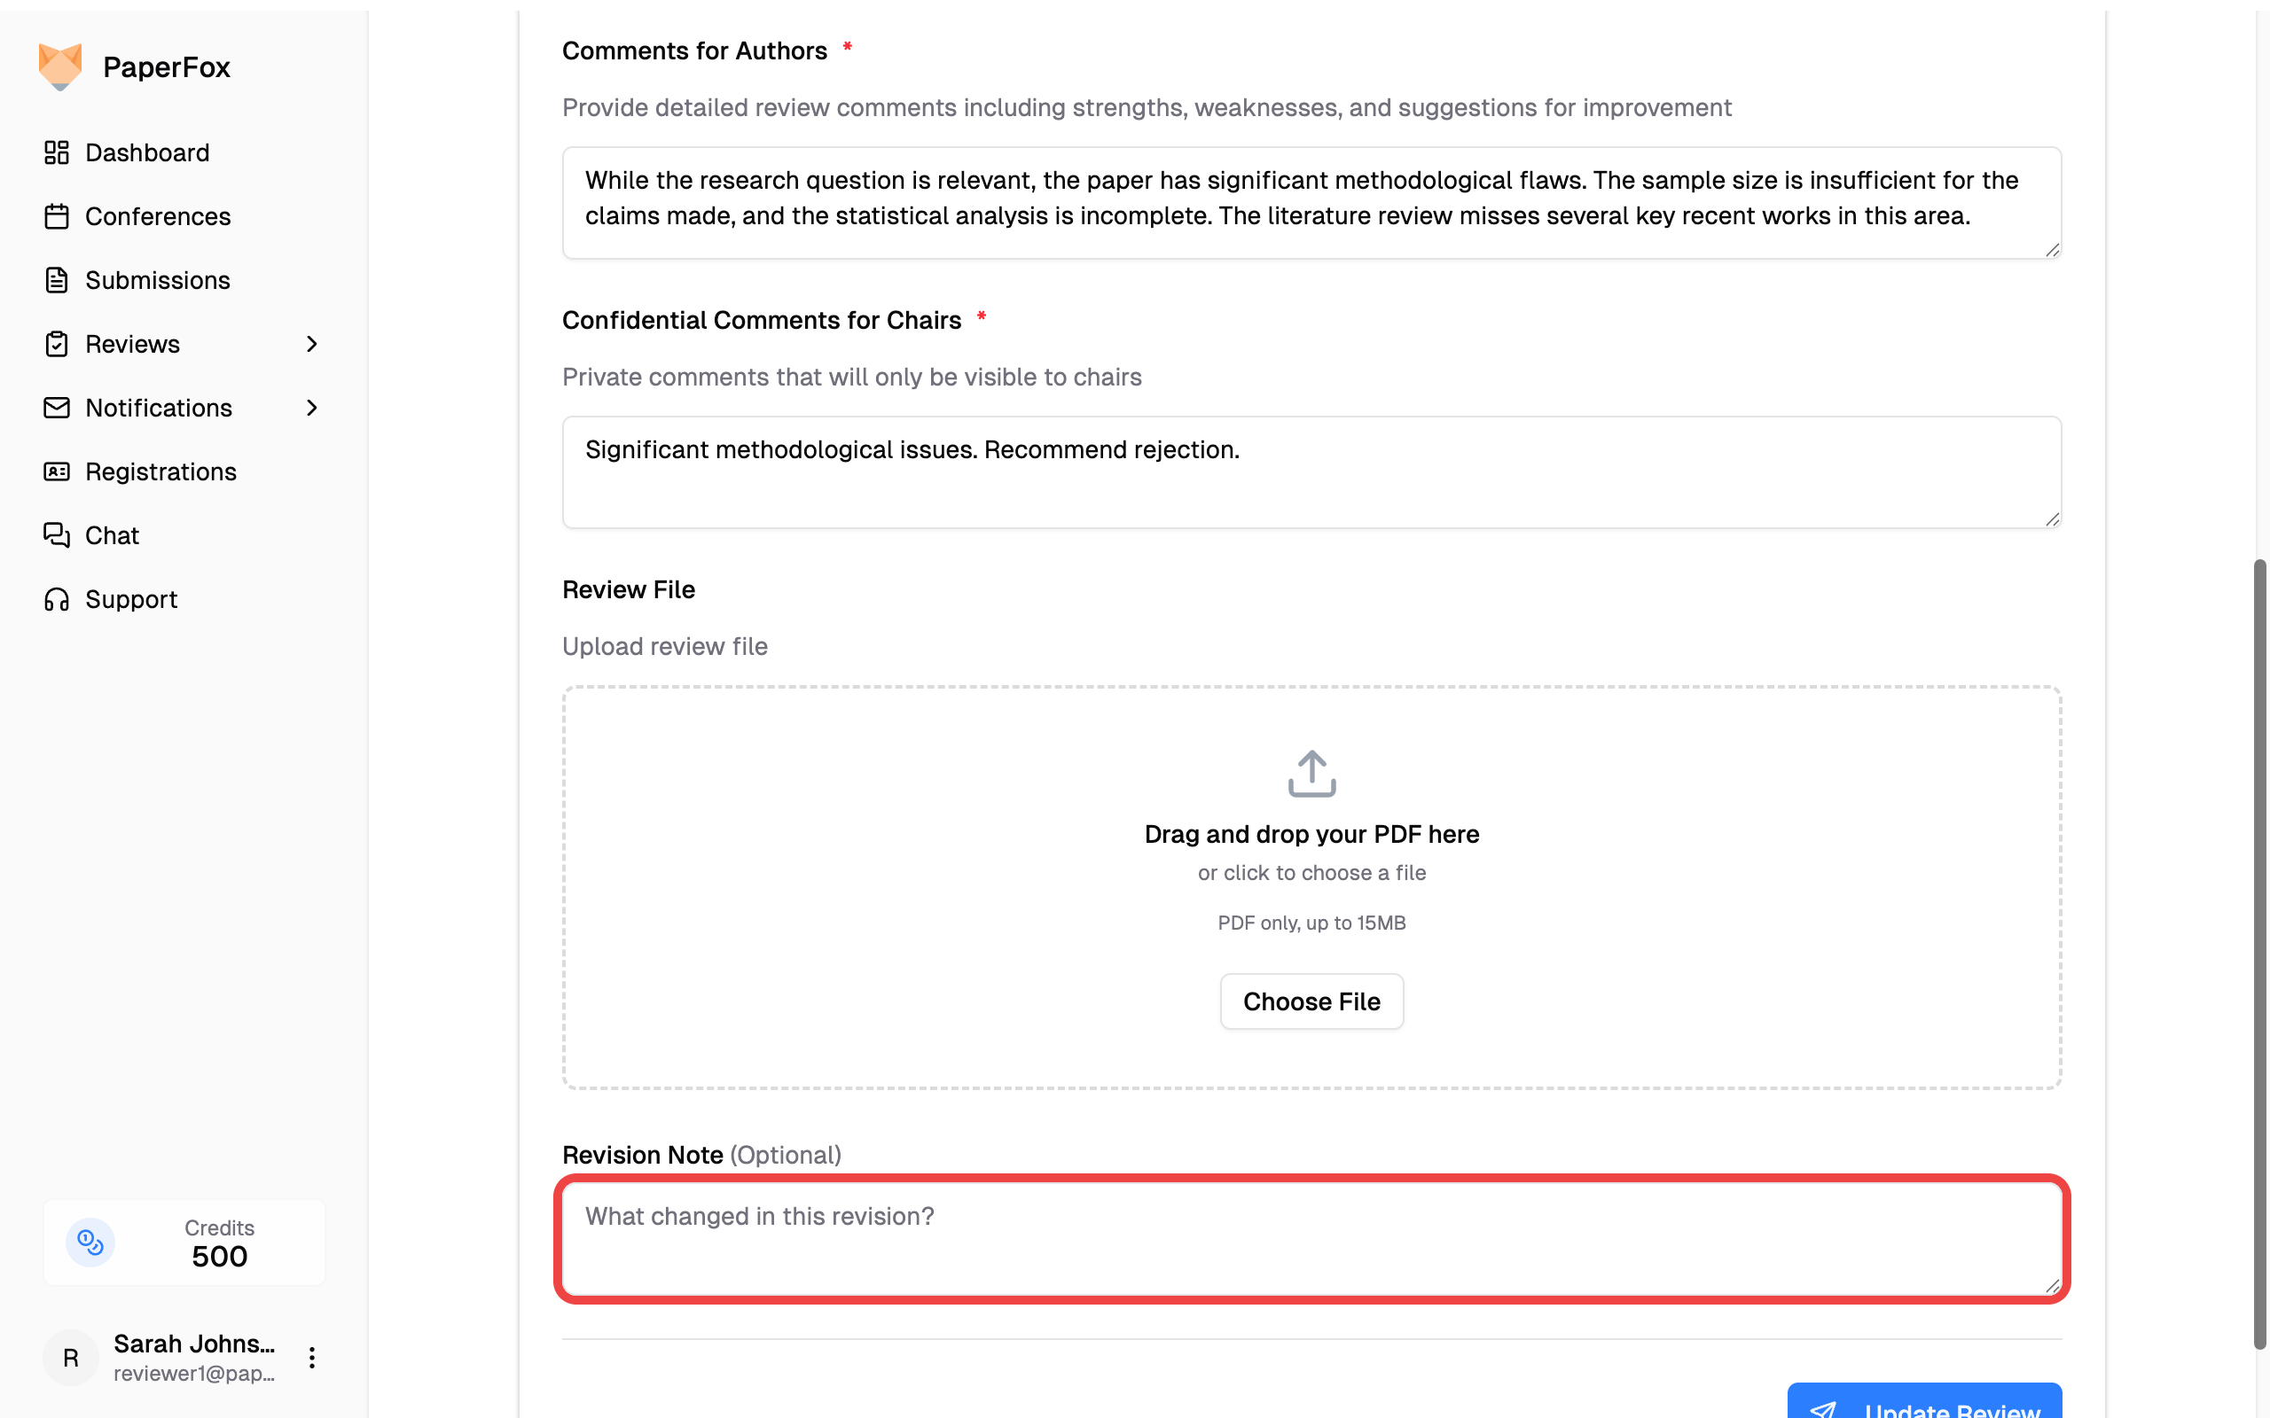
Task: Click the Dashboard grid icon
Action: coord(56,152)
